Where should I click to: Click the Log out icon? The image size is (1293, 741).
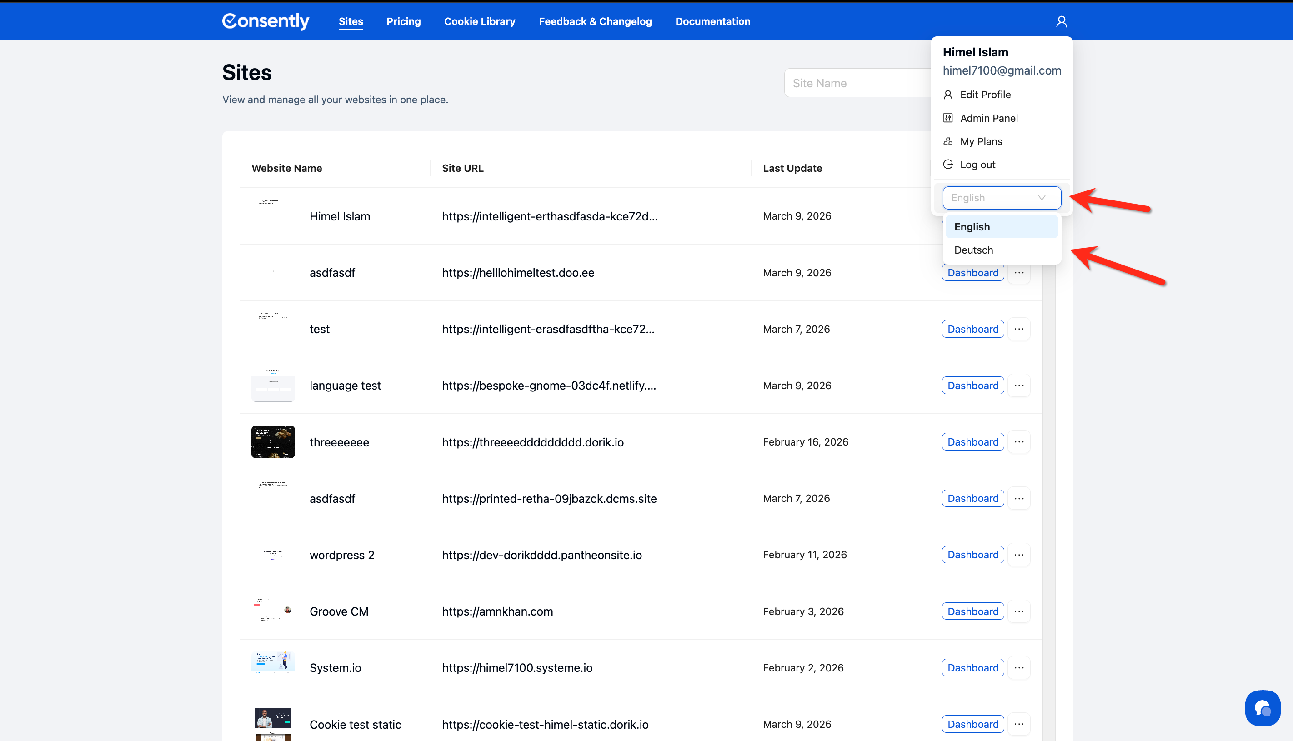click(947, 165)
